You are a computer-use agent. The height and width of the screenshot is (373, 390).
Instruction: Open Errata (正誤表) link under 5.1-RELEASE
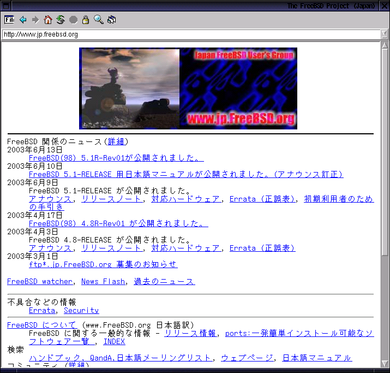[262, 199]
